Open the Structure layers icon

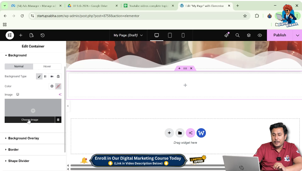pyautogui.click(x=249, y=35)
